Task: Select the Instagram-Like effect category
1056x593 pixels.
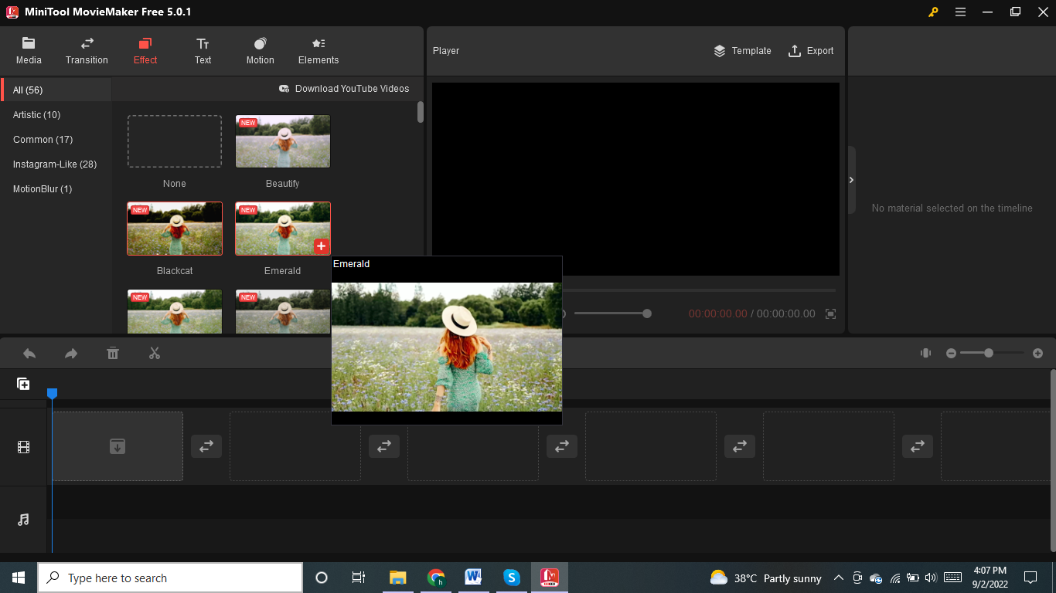Action: click(x=55, y=164)
